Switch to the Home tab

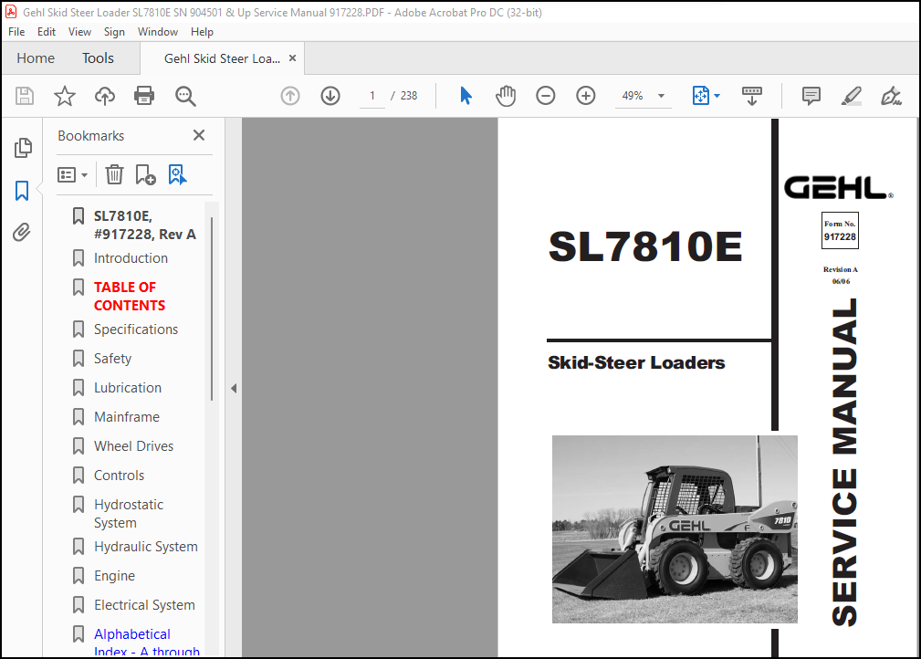(36, 58)
